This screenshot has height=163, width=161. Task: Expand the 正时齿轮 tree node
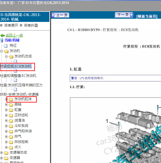click(x=6, y=115)
